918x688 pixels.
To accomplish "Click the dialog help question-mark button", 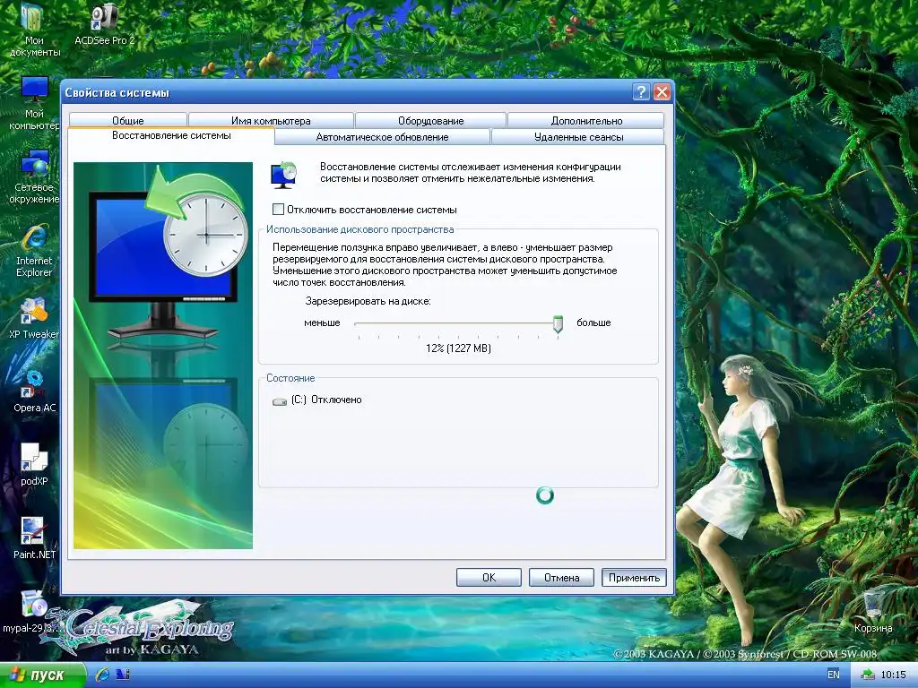I will click(x=641, y=92).
